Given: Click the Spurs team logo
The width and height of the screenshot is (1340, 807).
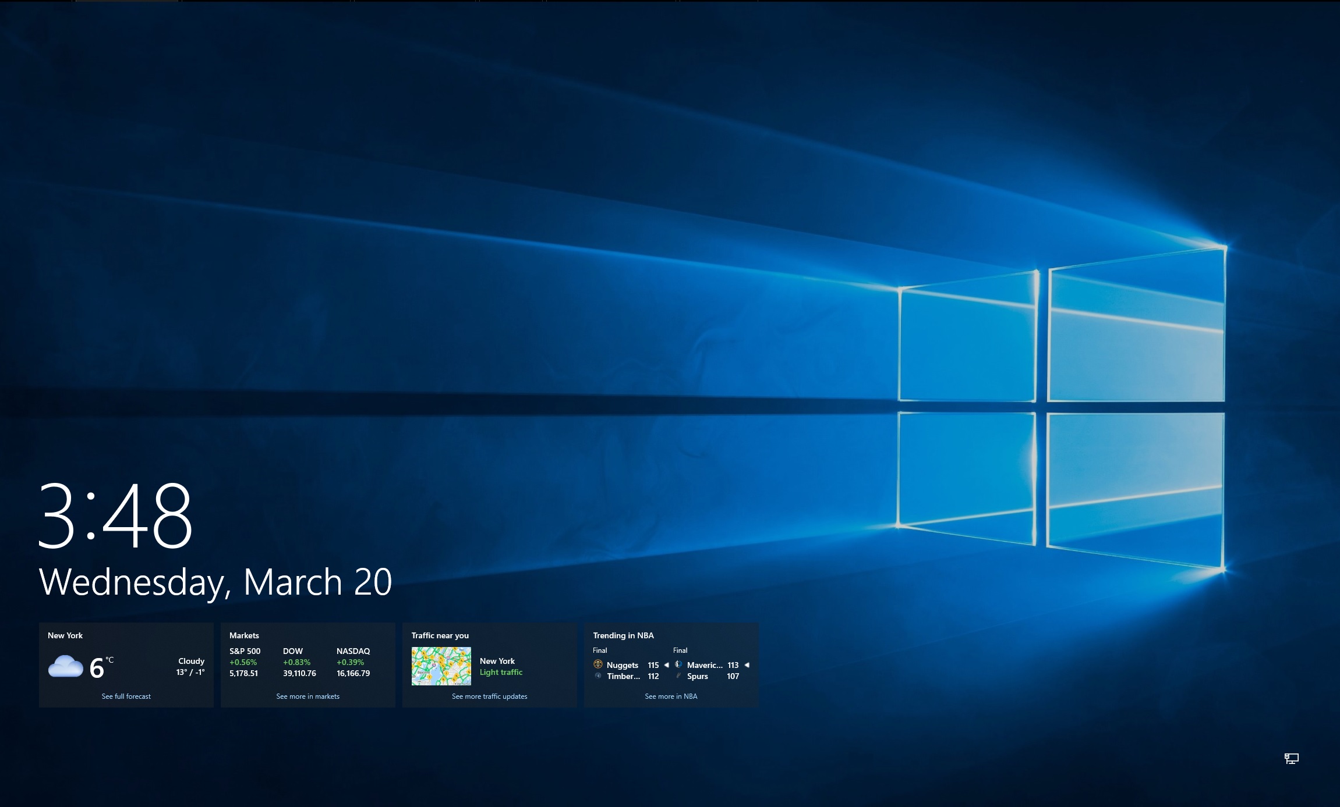Looking at the screenshot, I should [679, 676].
